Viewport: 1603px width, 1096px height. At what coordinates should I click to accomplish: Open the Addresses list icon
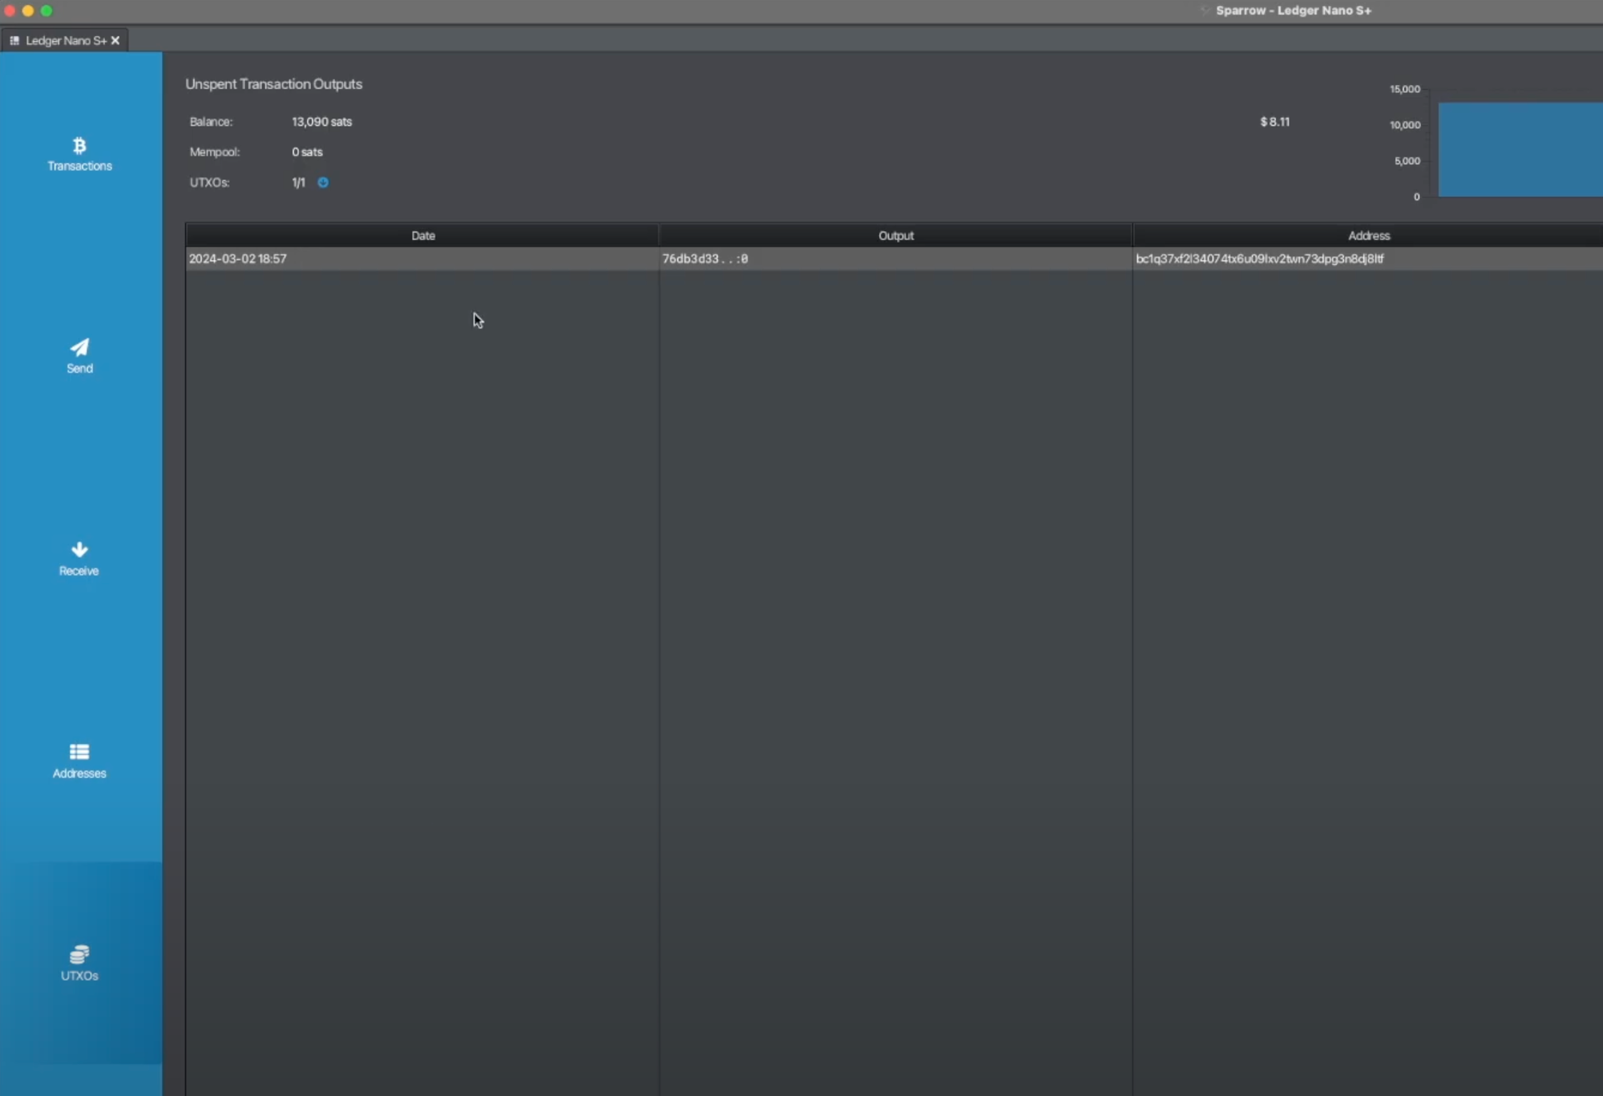point(79,752)
